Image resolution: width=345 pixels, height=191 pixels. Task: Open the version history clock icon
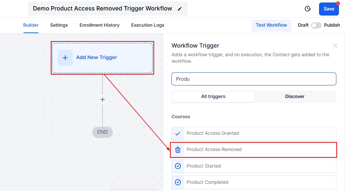point(308,9)
